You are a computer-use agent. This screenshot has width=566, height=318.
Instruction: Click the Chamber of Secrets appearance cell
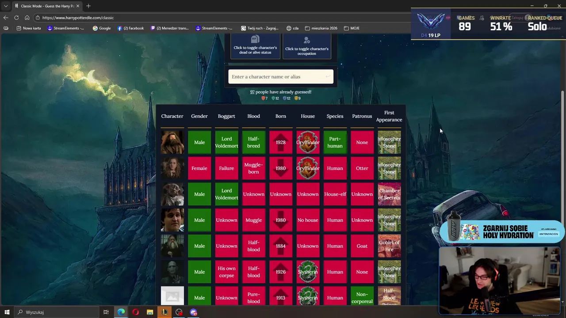click(x=389, y=194)
